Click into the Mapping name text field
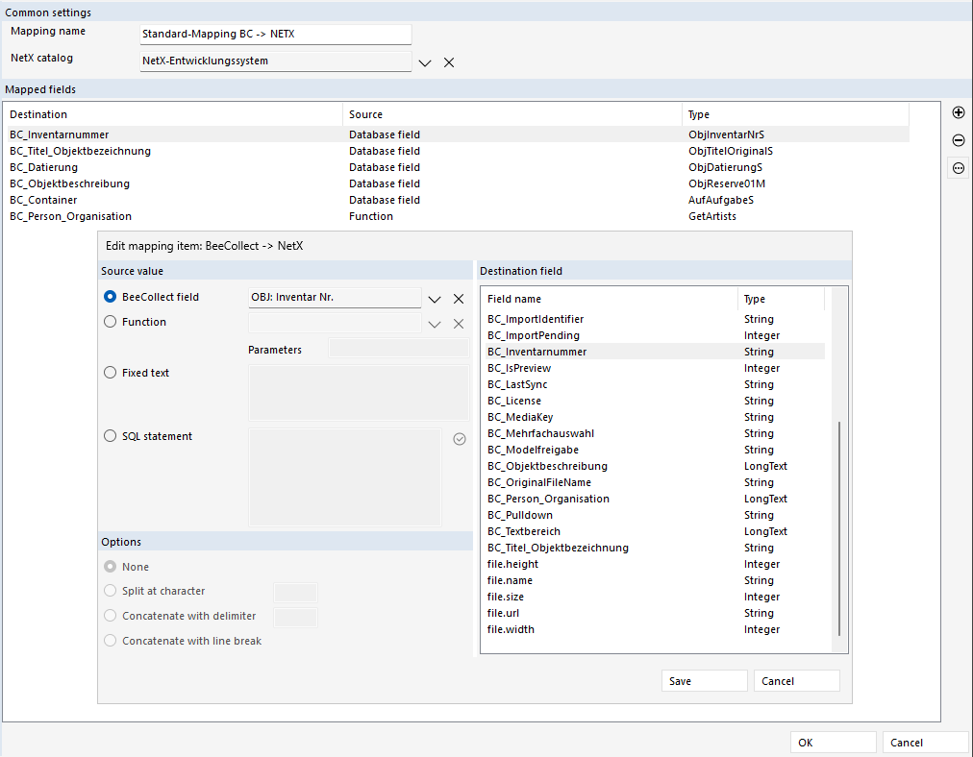This screenshot has height=757, width=973. (275, 35)
